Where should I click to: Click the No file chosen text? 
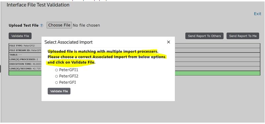point(86,25)
